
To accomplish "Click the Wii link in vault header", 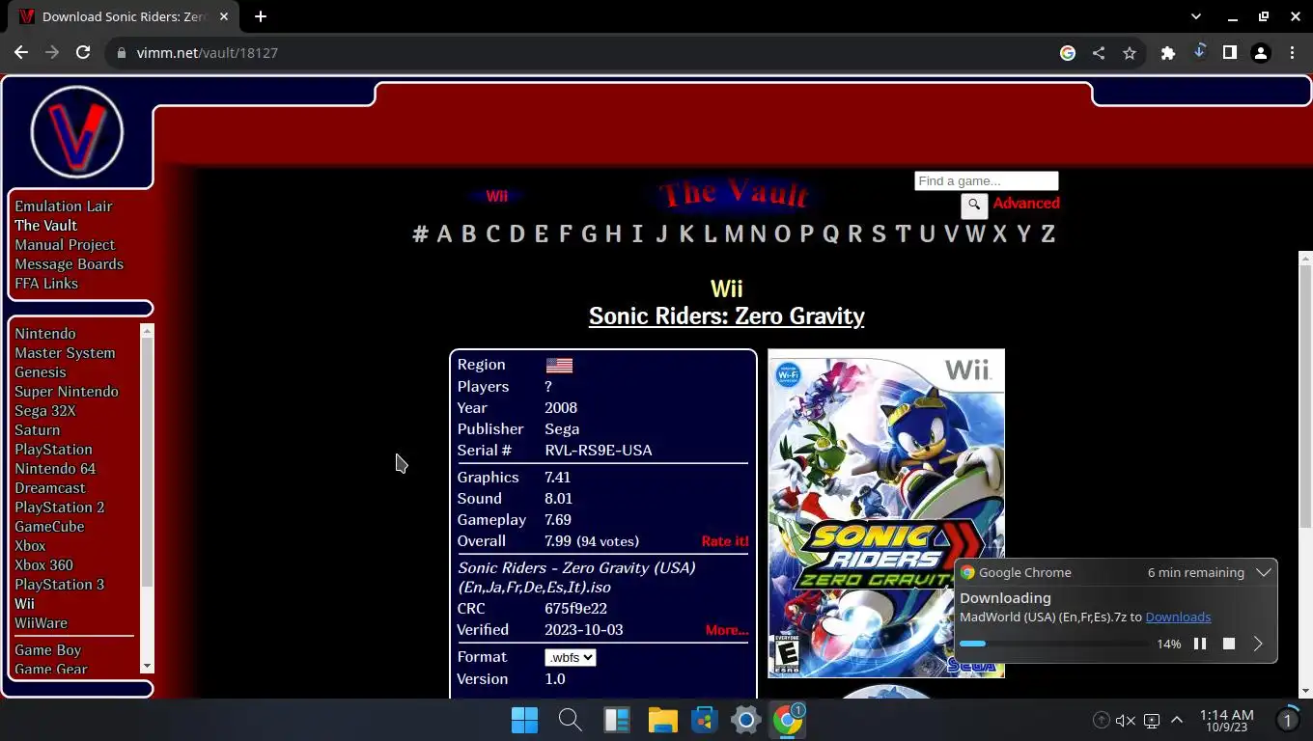I will pos(496,196).
